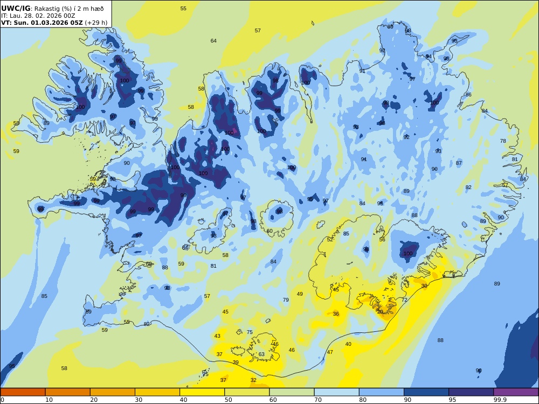Viewport: 539px width, 404px height.
Task: Select the '87' value in east Iceland
Action: (459, 163)
